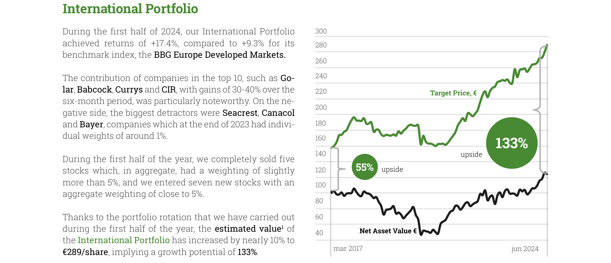Viewport: 611px width, 263px height.
Task: Click the Seacrest company name
Action: [240, 113]
